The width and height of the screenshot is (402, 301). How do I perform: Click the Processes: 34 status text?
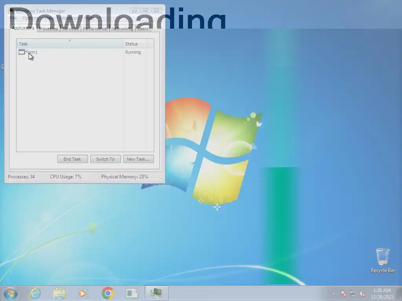tap(21, 177)
